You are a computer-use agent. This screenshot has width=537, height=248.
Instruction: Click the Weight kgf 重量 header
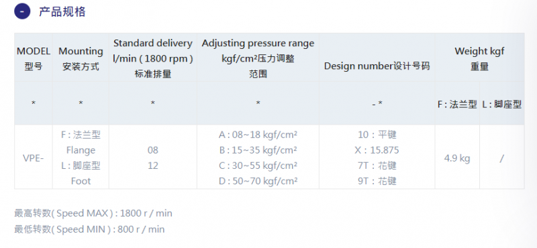pos(479,58)
